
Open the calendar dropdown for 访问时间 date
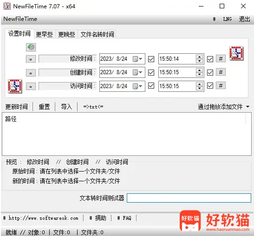137,86
